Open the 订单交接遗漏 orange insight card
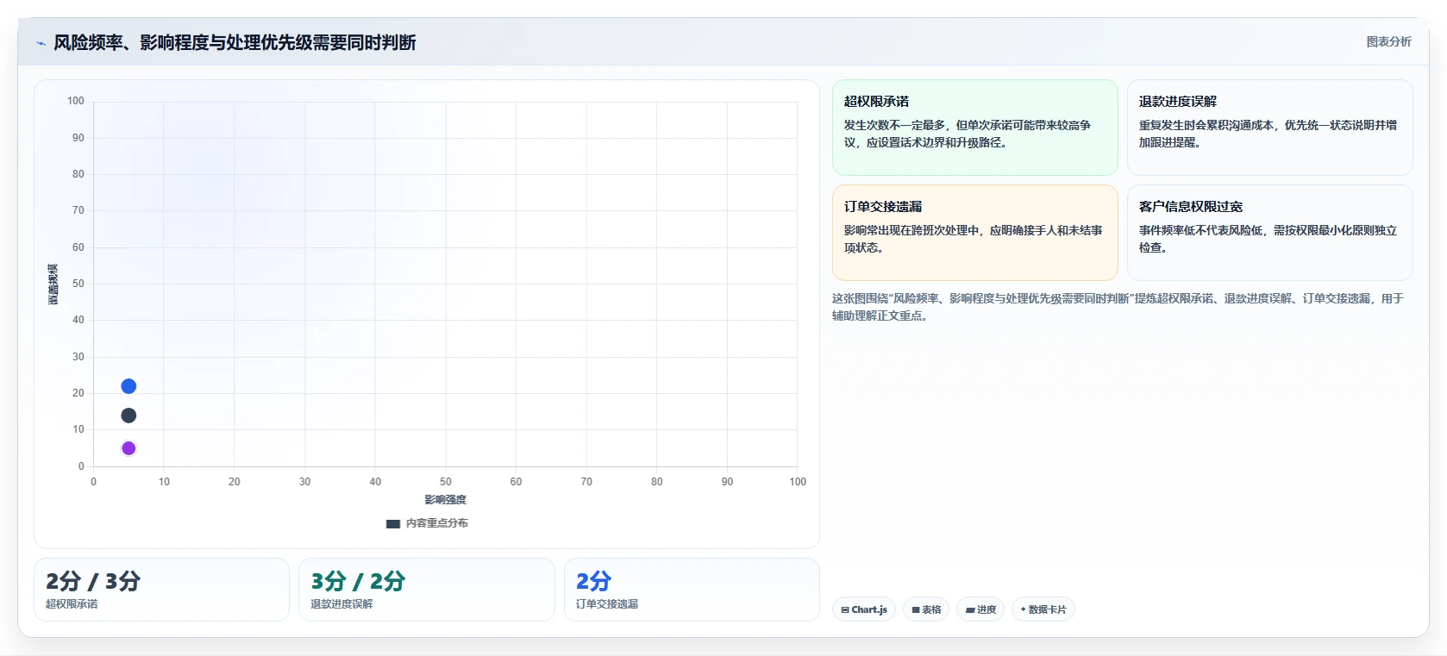 (x=974, y=233)
